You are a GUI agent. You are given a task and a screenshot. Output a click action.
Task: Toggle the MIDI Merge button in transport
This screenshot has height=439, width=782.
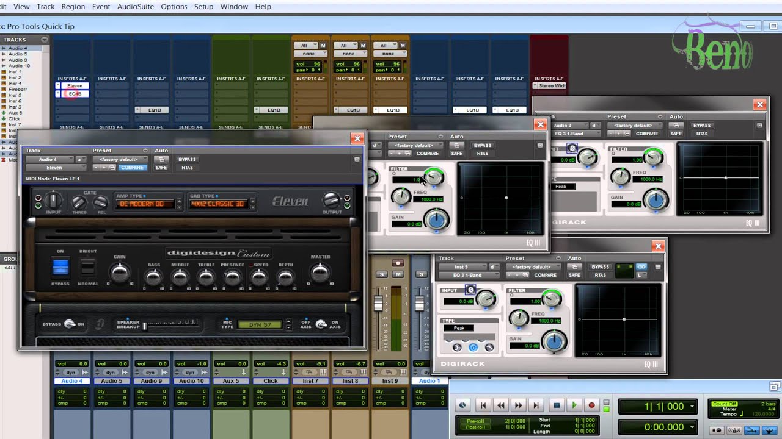768,430
